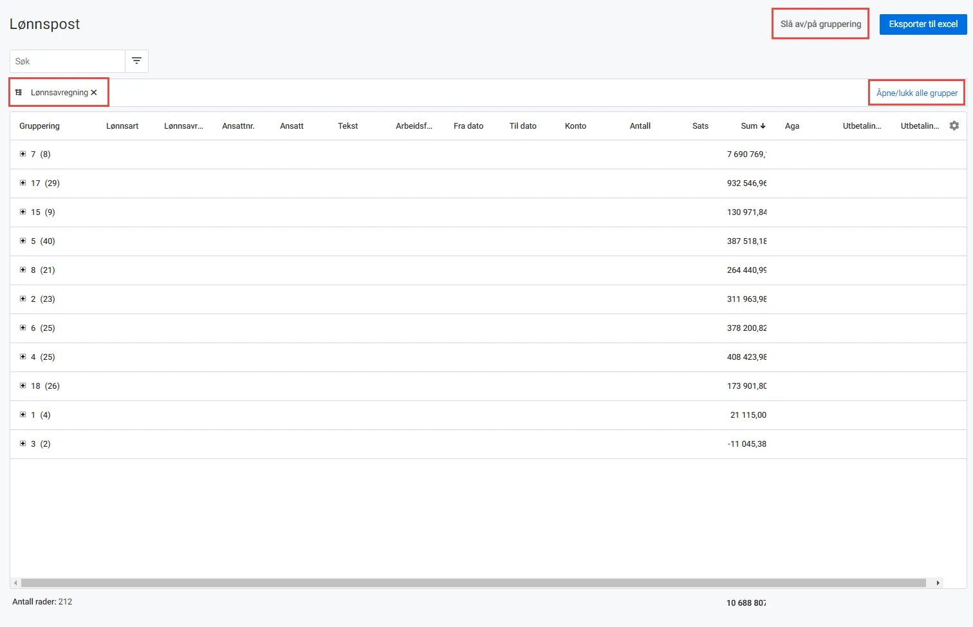The height and width of the screenshot is (627, 973).
Task: Sort by the Sum column arrow
Action: tap(763, 126)
